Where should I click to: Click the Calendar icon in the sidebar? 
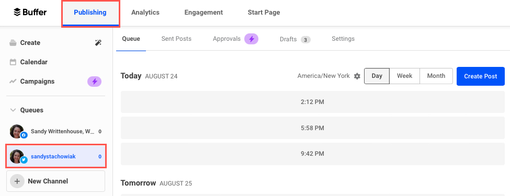(13, 62)
